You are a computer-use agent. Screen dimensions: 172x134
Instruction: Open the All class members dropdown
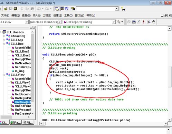tap(59, 22)
